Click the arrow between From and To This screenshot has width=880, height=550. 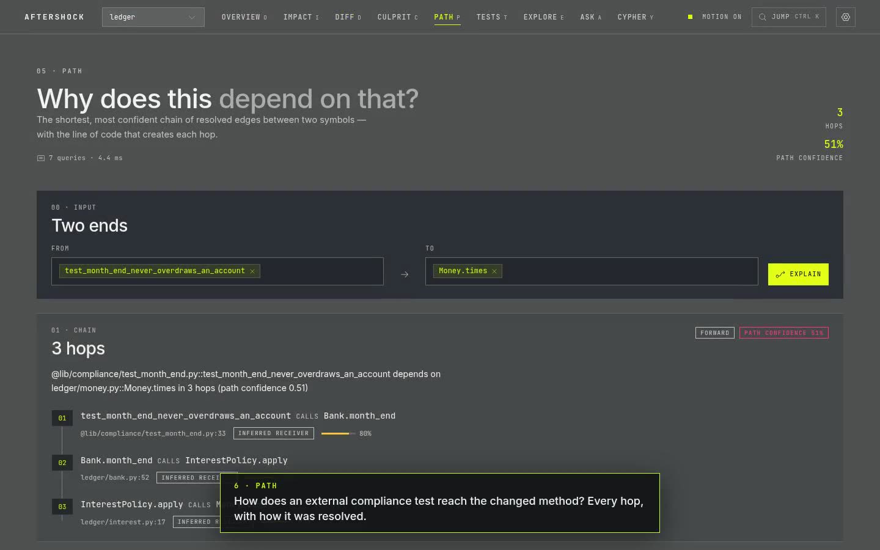click(x=405, y=274)
